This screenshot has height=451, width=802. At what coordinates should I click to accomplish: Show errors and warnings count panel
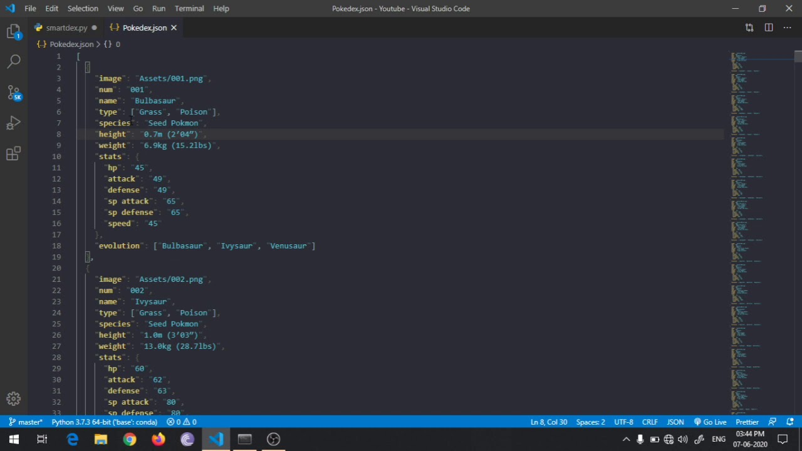(182, 422)
